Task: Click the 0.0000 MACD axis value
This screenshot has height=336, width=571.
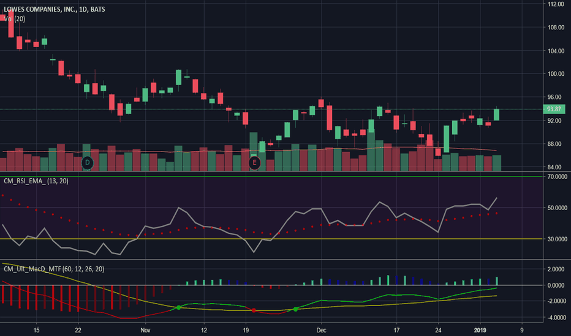Action: [556, 285]
